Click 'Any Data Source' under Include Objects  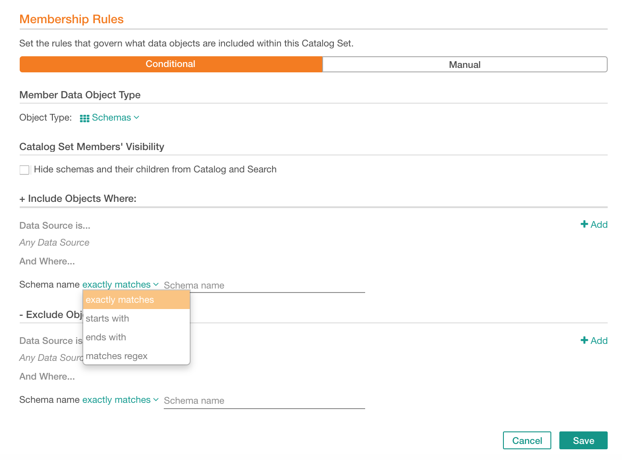pyautogui.click(x=54, y=243)
